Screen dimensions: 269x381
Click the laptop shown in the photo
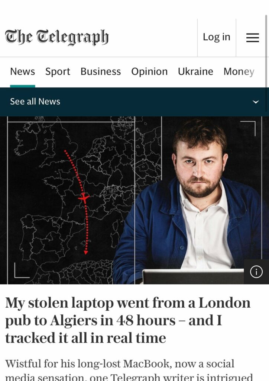click(193, 276)
